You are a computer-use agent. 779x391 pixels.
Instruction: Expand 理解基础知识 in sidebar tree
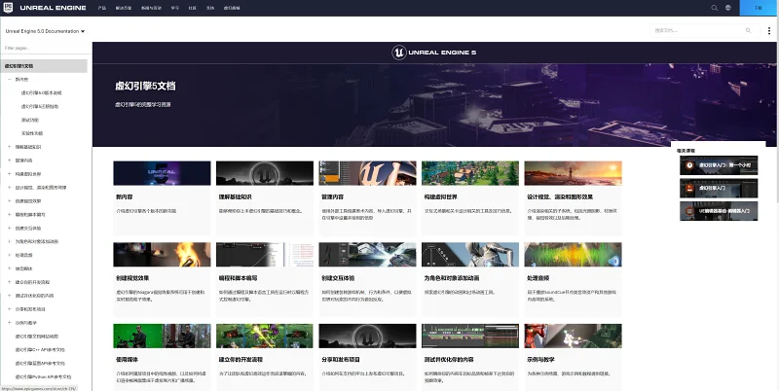pyautogui.click(x=10, y=147)
